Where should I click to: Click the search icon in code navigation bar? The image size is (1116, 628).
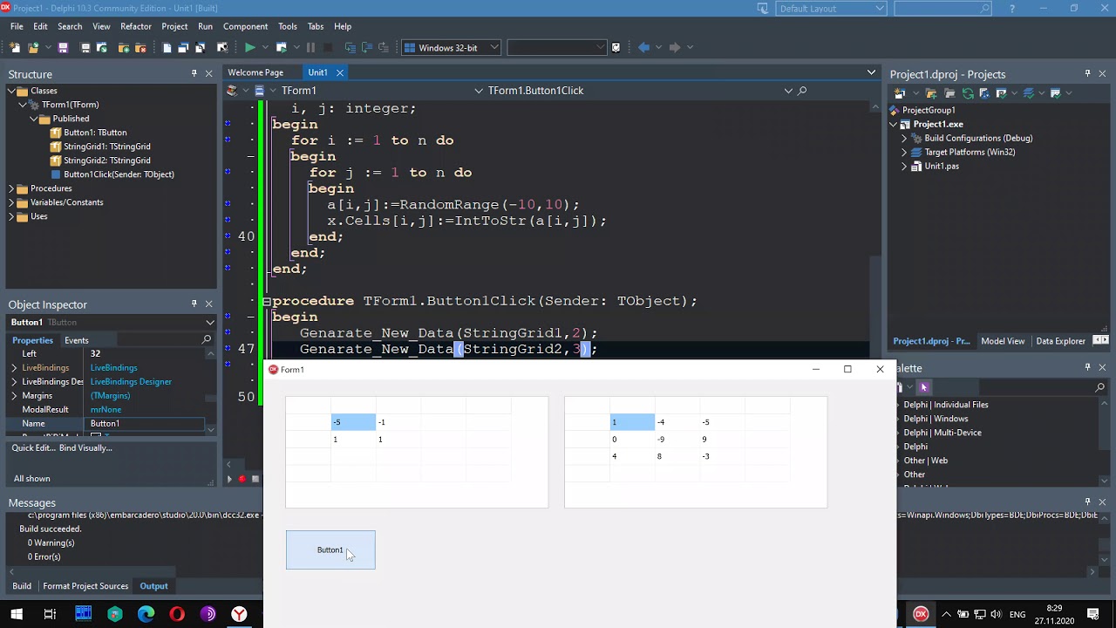click(802, 91)
